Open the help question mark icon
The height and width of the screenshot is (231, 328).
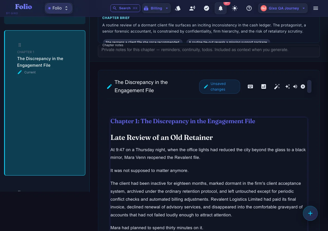click(249, 8)
